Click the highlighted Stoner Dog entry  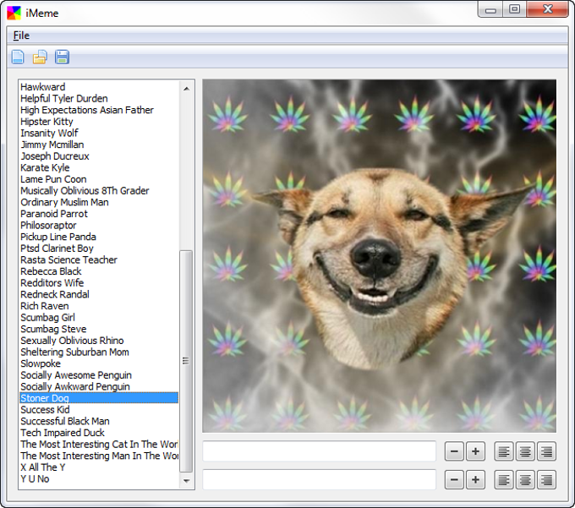pyautogui.click(x=99, y=398)
